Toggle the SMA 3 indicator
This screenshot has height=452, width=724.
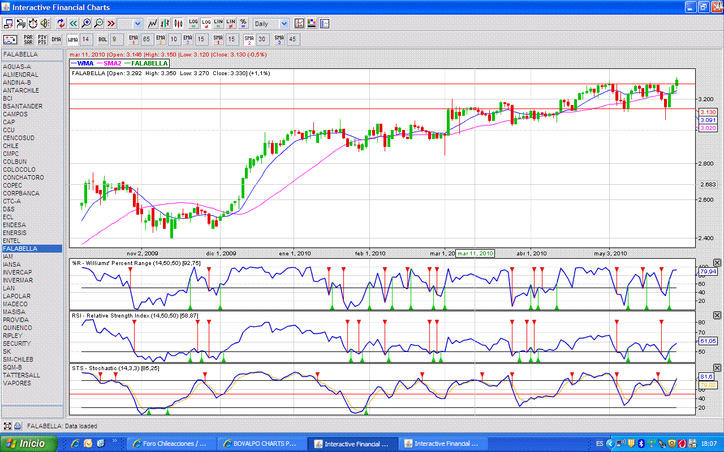(x=279, y=40)
